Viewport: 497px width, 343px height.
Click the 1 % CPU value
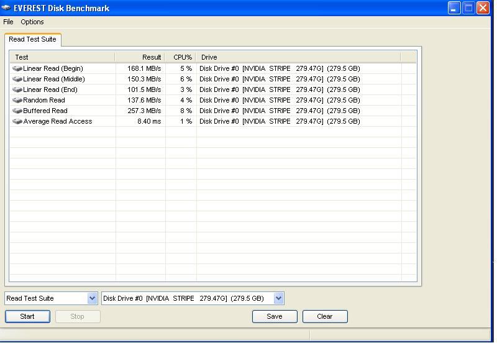[x=186, y=121]
